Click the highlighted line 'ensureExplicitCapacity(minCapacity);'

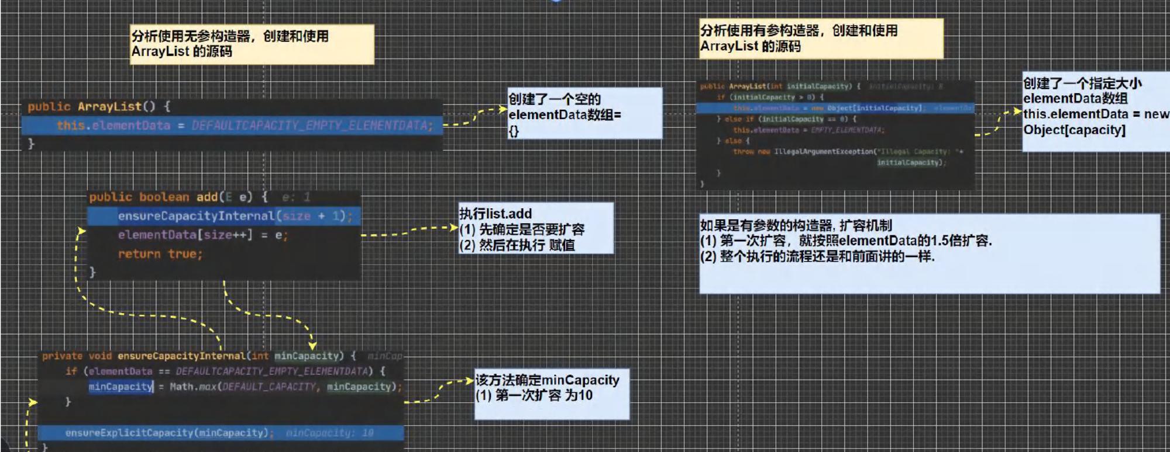tap(221, 433)
